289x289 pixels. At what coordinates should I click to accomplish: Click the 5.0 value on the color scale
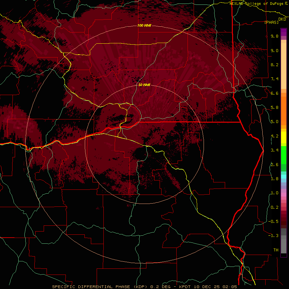coord(275,122)
